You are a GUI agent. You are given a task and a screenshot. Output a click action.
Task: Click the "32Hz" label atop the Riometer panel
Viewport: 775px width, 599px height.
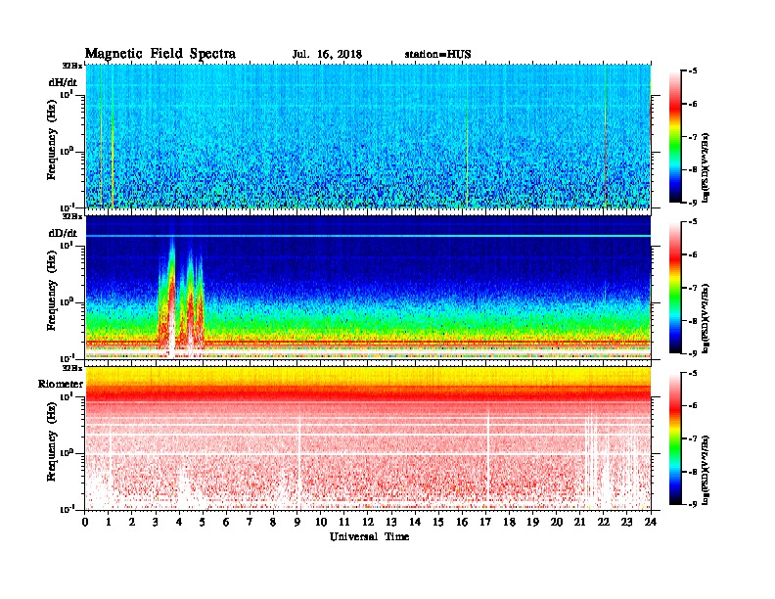(x=72, y=368)
